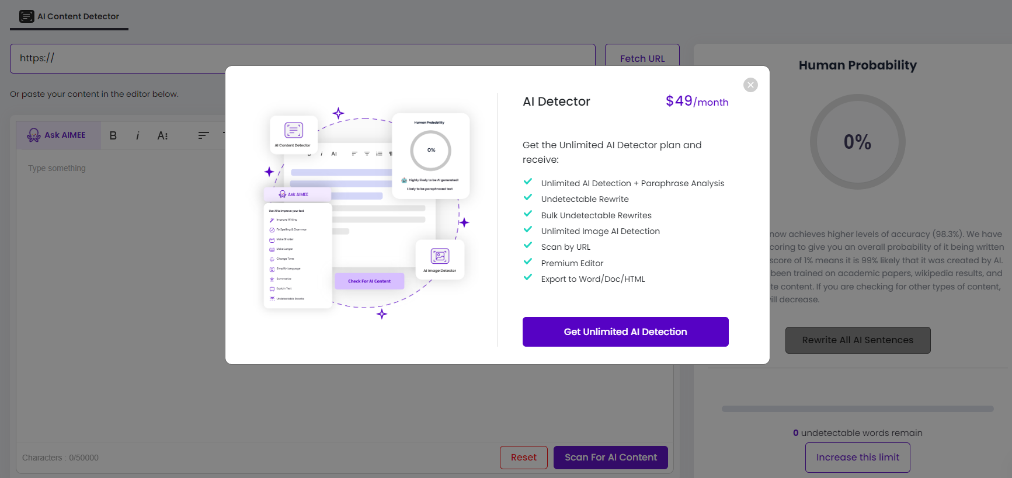Image resolution: width=1012 pixels, height=478 pixels.
Task: Select the Increase this limit button
Action: 857,458
